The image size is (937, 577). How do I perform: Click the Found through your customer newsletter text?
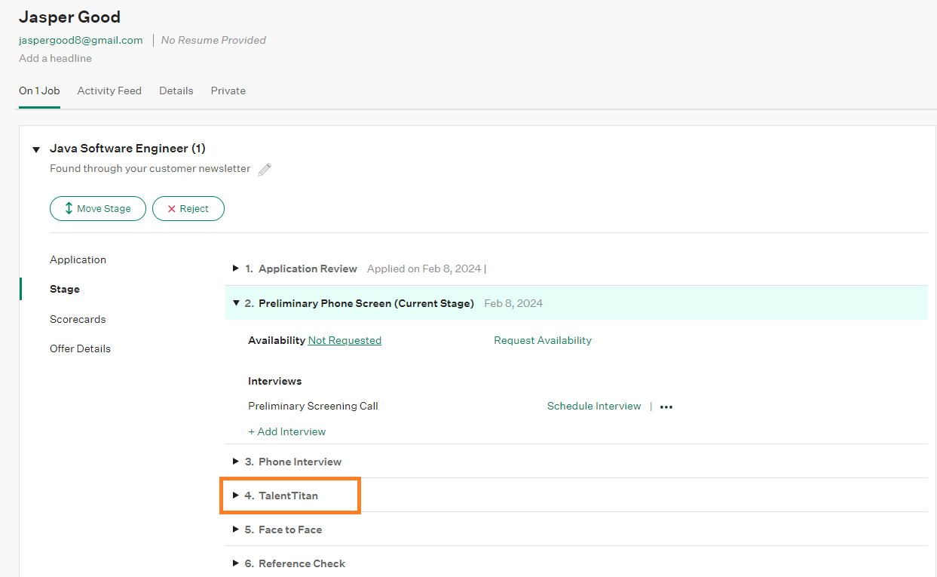pos(150,168)
